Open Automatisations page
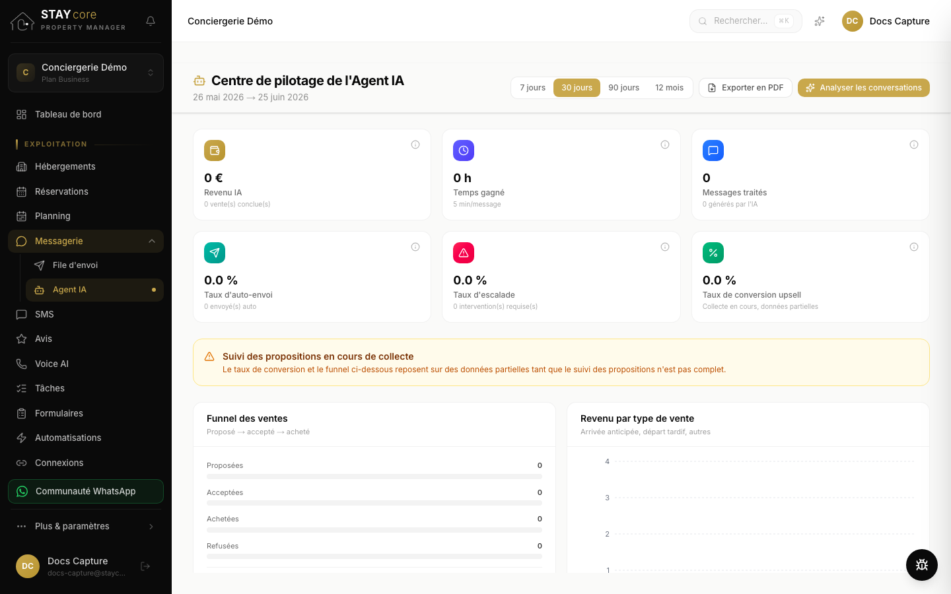 pos(86,438)
